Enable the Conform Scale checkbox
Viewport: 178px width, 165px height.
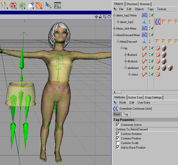[117, 143]
